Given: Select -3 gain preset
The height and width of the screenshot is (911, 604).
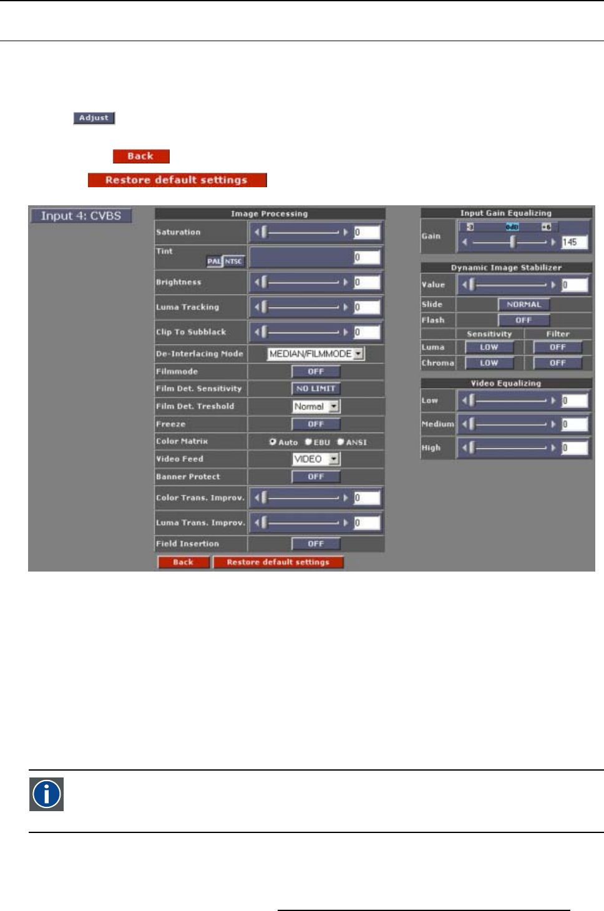Looking at the screenshot, I should pos(470,227).
